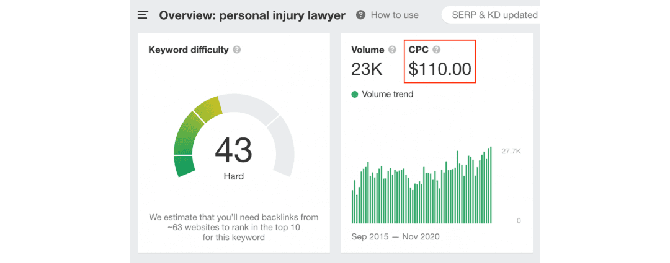Open the hamburger menu icon
The height and width of the screenshot is (263, 670).
(143, 14)
